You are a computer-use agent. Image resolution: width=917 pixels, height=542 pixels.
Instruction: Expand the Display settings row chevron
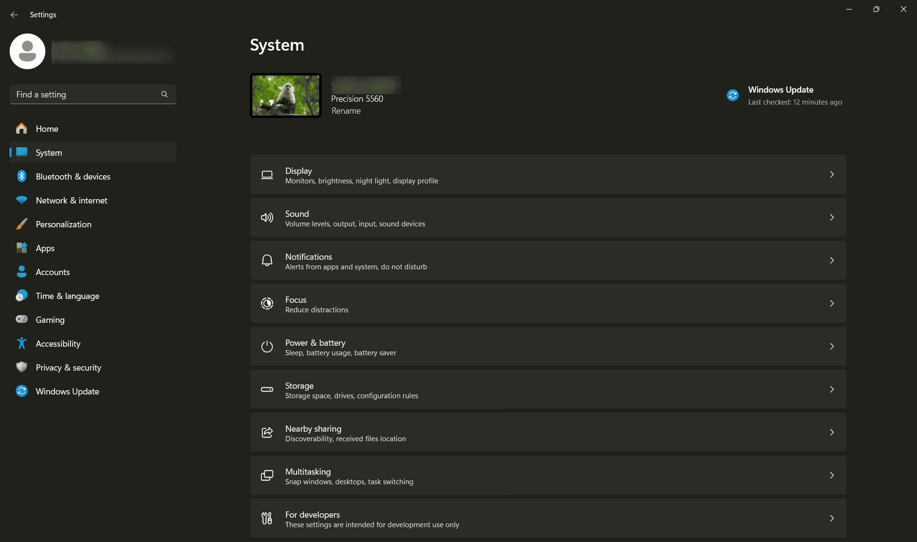[831, 174]
